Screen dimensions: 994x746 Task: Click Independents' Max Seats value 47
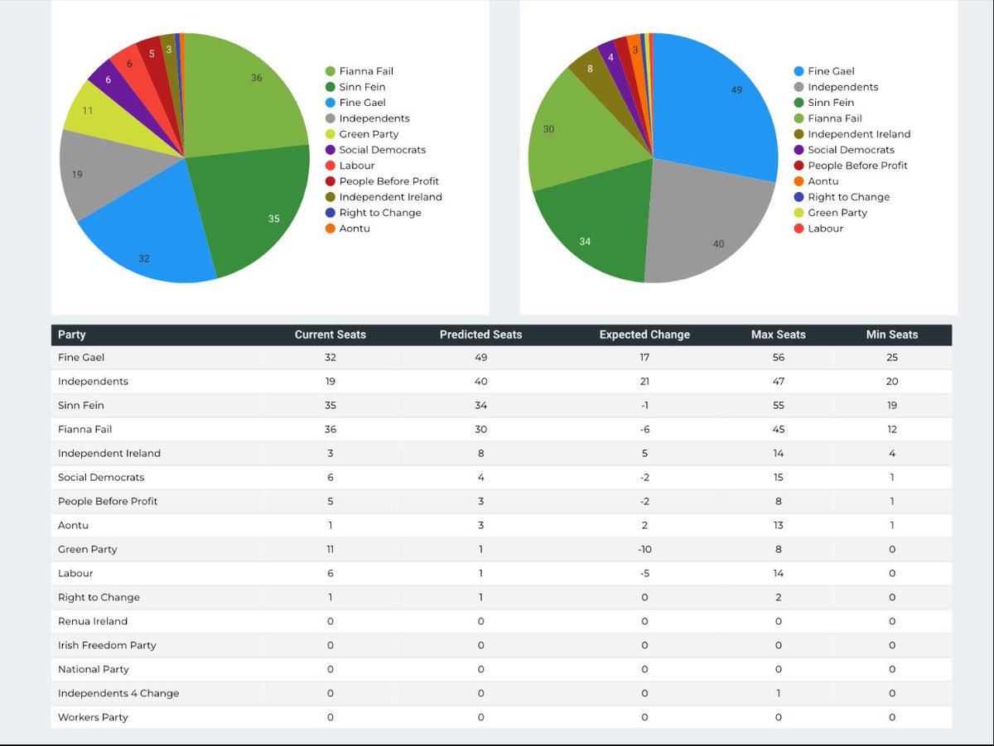pos(779,382)
